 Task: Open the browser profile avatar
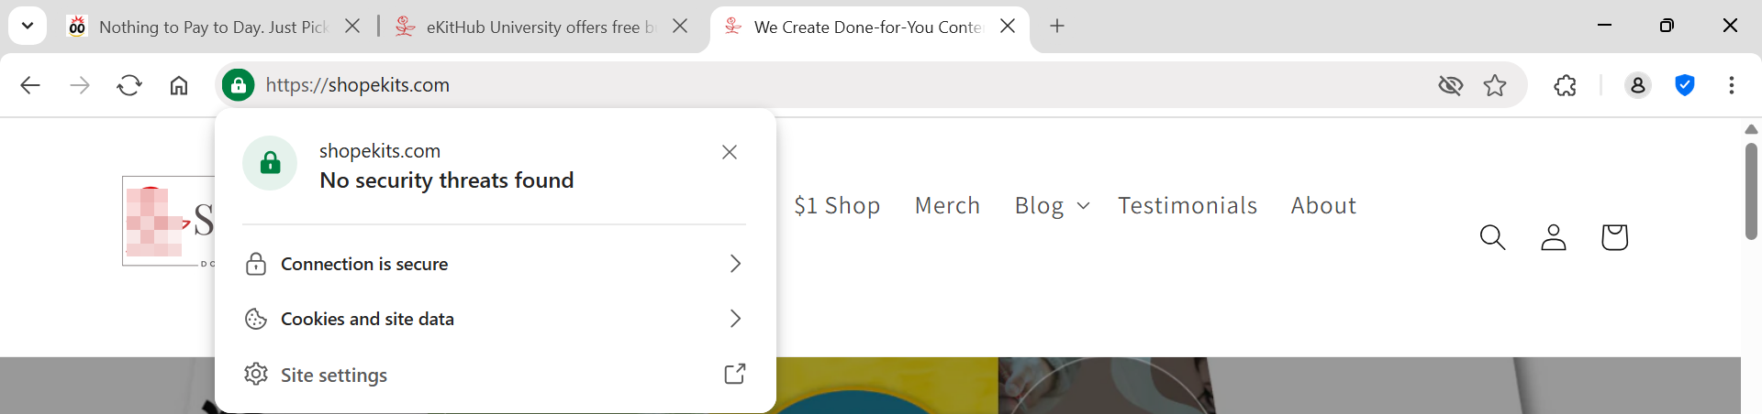point(1637,85)
